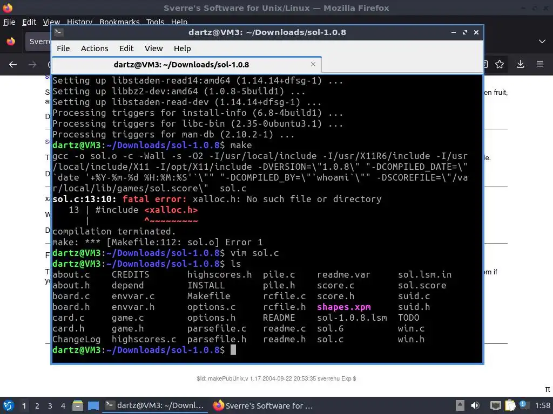The width and height of the screenshot is (553, 414).
Task: Click the INSTALL entry in ls output
Action: coord(206,285)
